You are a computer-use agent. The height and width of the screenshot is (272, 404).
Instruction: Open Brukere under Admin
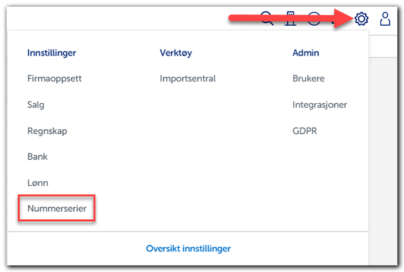click(309, 78)
